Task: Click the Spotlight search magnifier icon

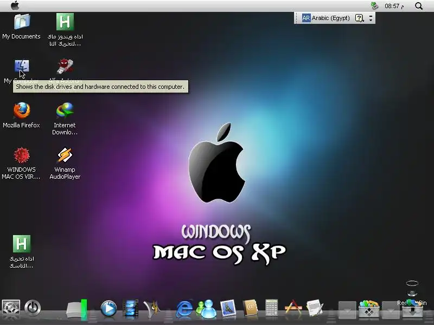Action: 419,6
